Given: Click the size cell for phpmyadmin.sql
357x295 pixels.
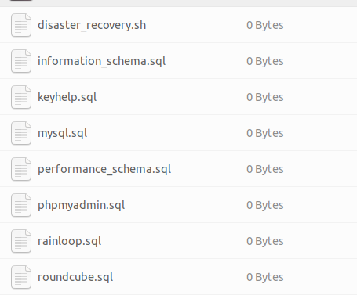Looking at the screenshot, I should coord(265,205).
